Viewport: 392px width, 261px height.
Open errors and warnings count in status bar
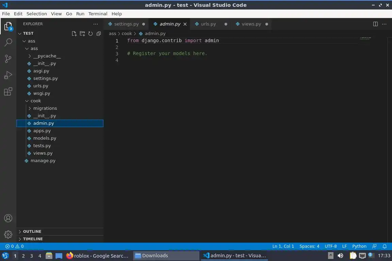click(15, 246)
